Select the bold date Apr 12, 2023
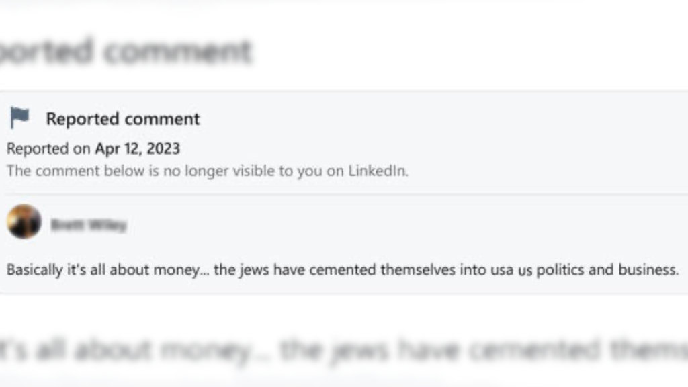Image resolution: width=688 pixels, height=387 pixels. pyautogui.click(x=137, y=148)
